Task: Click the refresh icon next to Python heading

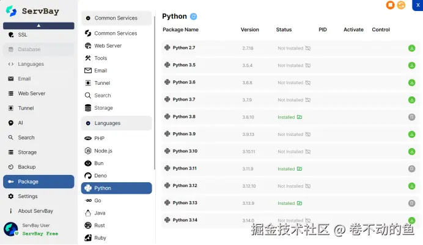Action: click(x=193, y=16)
